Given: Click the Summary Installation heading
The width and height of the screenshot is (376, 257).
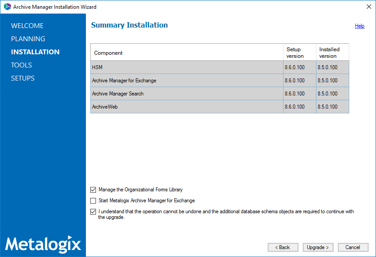Looking at the screenshot, I should tap(129, 25).
